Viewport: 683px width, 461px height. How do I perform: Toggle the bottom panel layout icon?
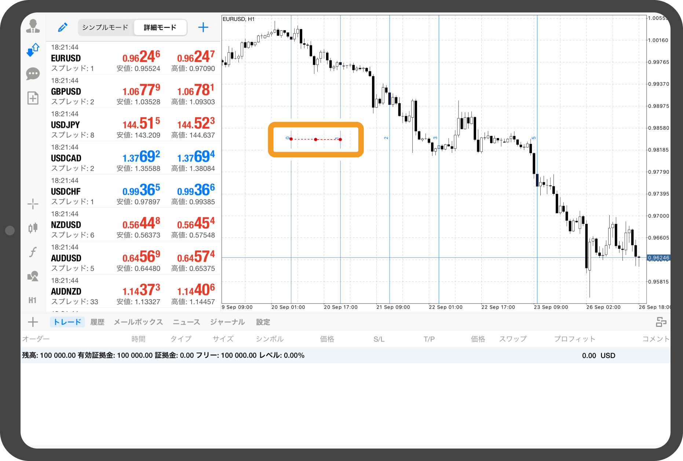coord(661,322)
